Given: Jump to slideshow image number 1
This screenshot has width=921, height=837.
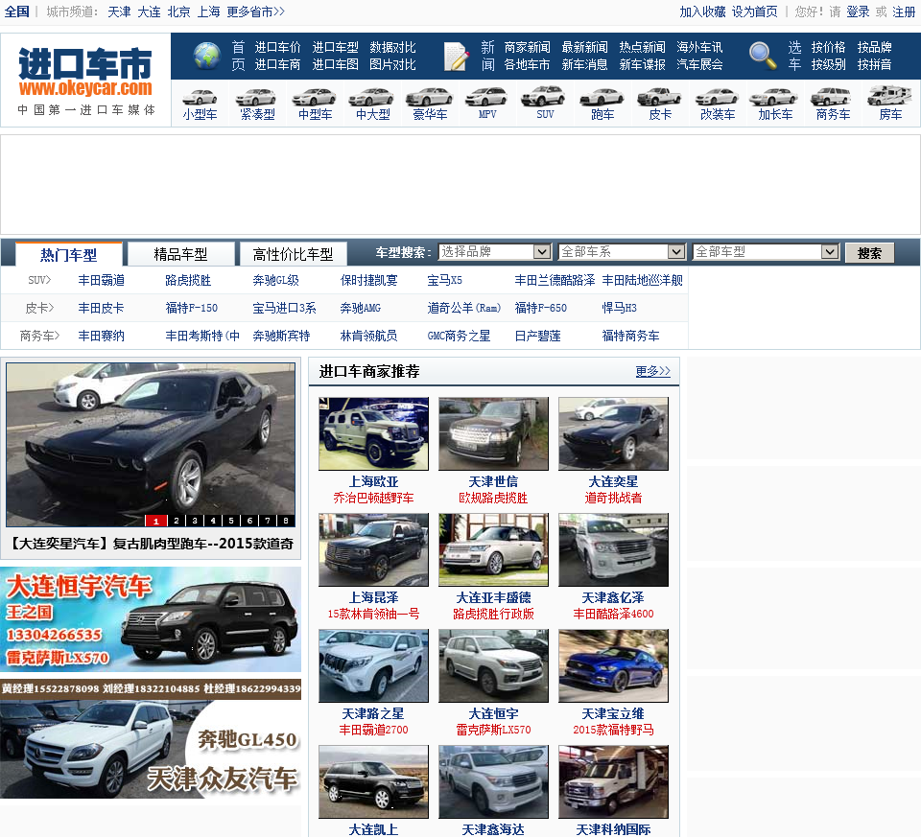Looking at the screenshot, I should click(x=155, y=521).
